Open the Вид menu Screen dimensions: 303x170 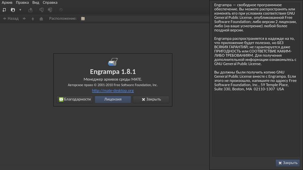[x=36, y=3]
